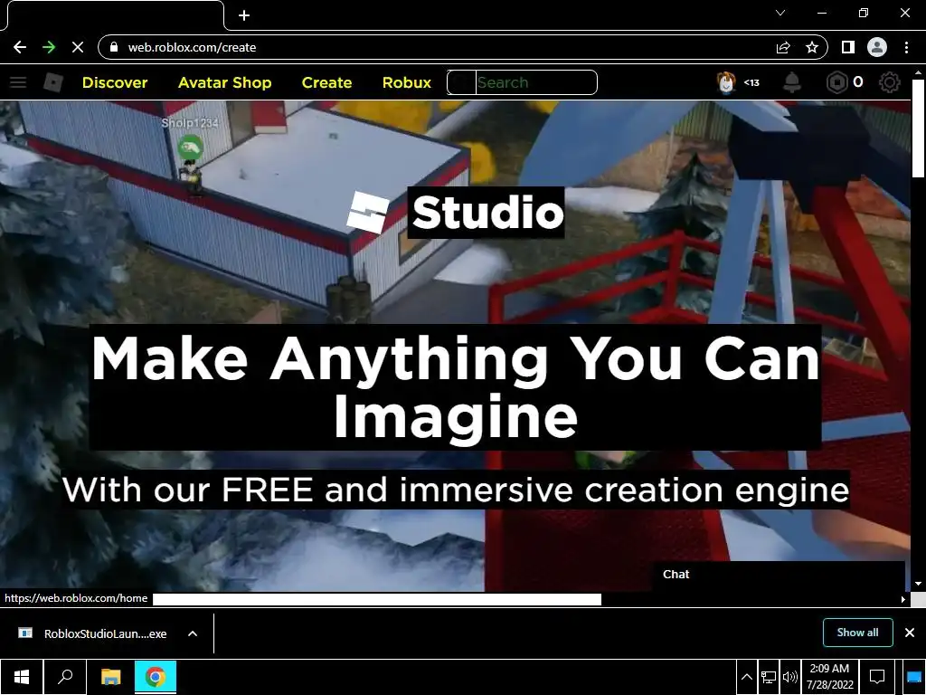This screenshot has width=926, height=695.
Task: Expand the Chat panel
Action: [x=779, y=575]
